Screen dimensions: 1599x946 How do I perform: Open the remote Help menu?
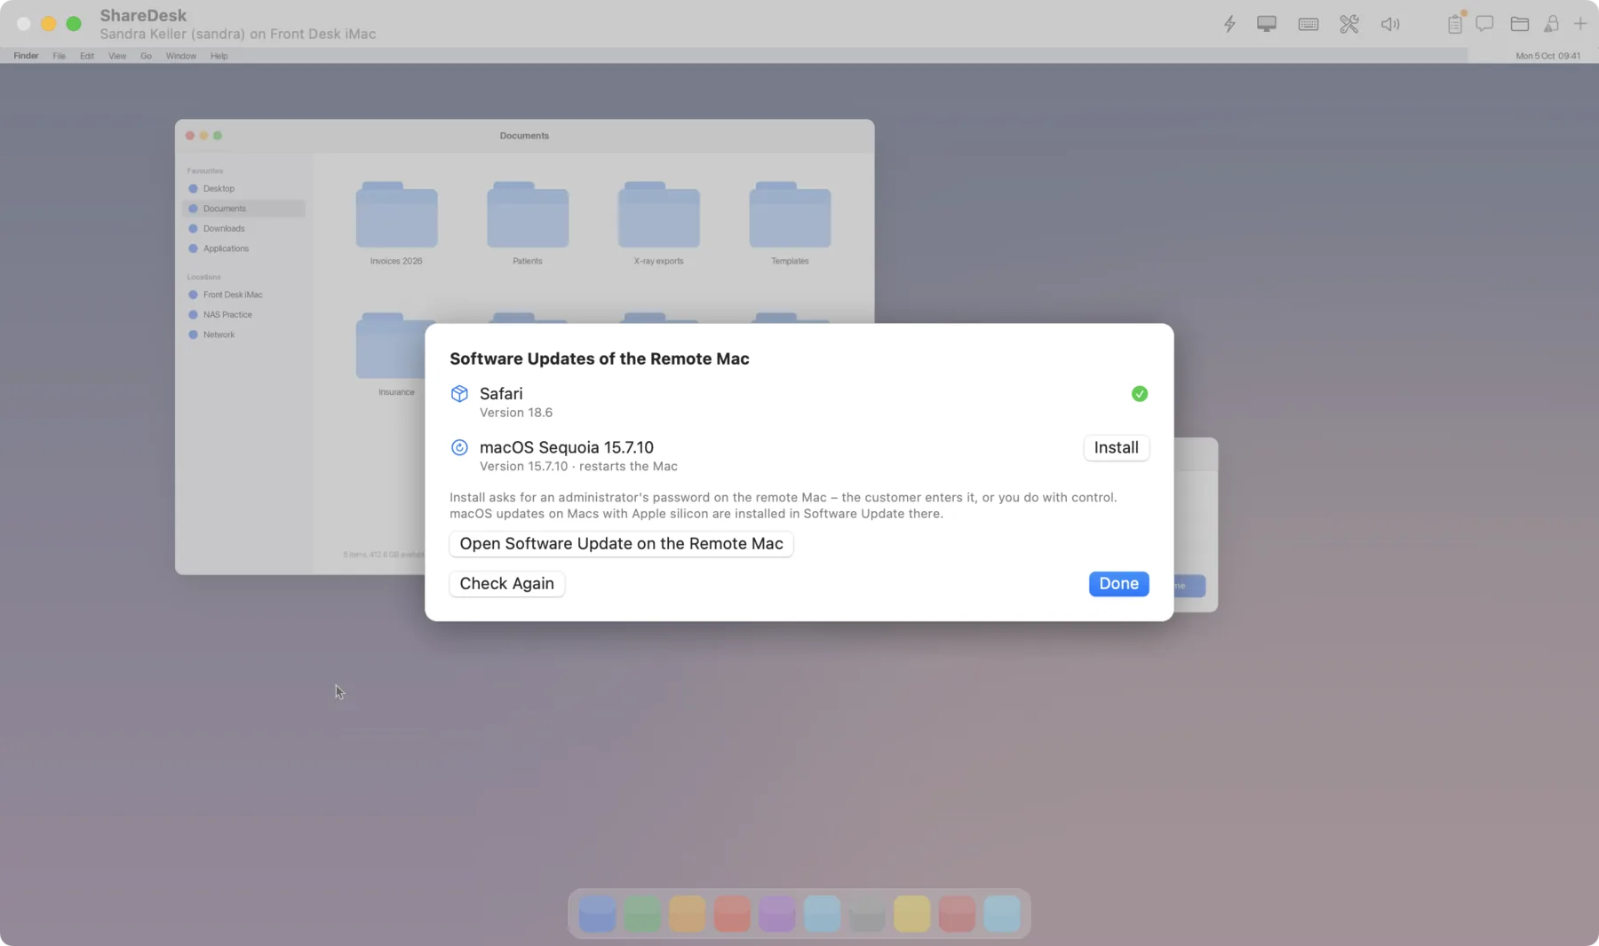click(219, 56)
